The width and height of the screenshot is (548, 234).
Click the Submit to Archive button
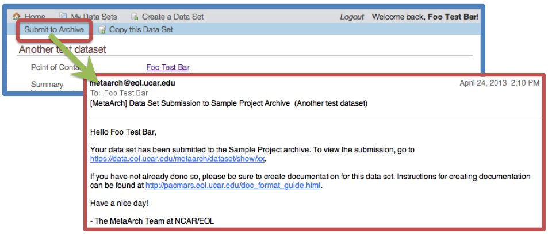(54, 30)
